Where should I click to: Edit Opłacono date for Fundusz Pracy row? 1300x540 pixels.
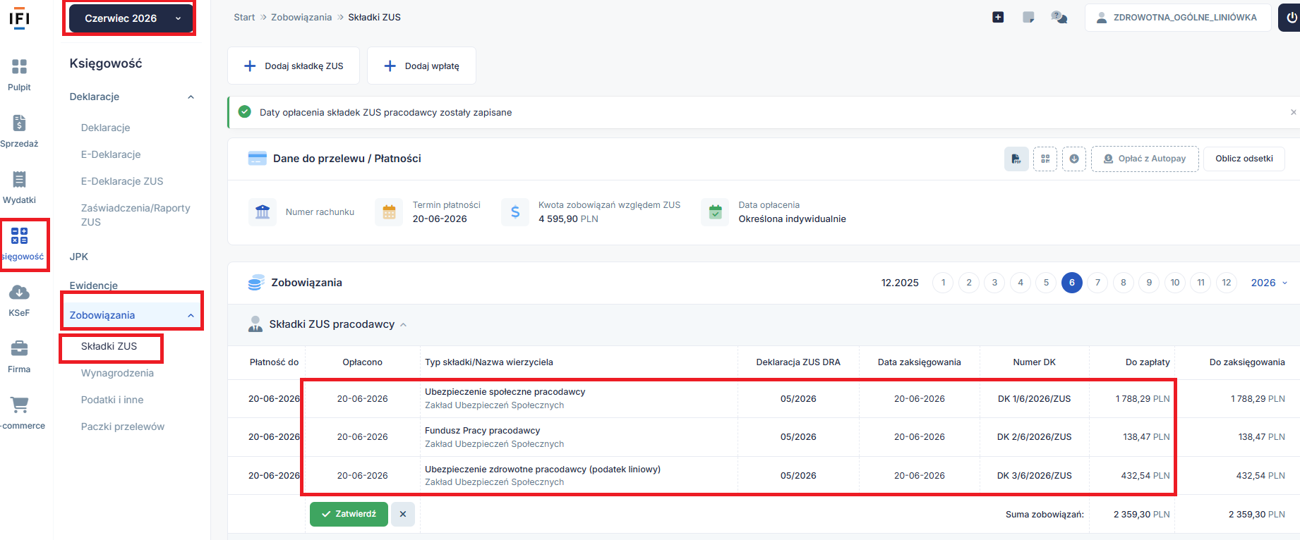363,437
